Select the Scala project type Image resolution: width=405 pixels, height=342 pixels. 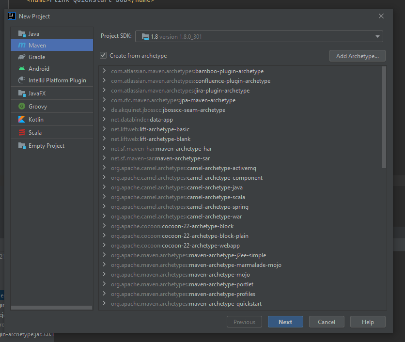point(52,133)
